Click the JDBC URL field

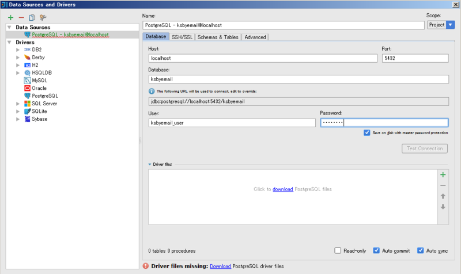pos(298,102)
